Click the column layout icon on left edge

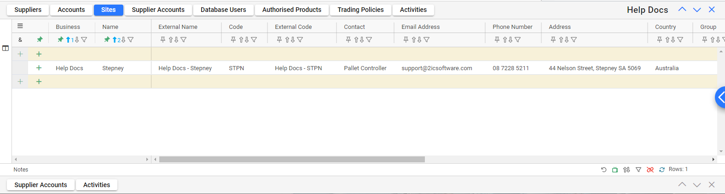click(x=6, y=48)
